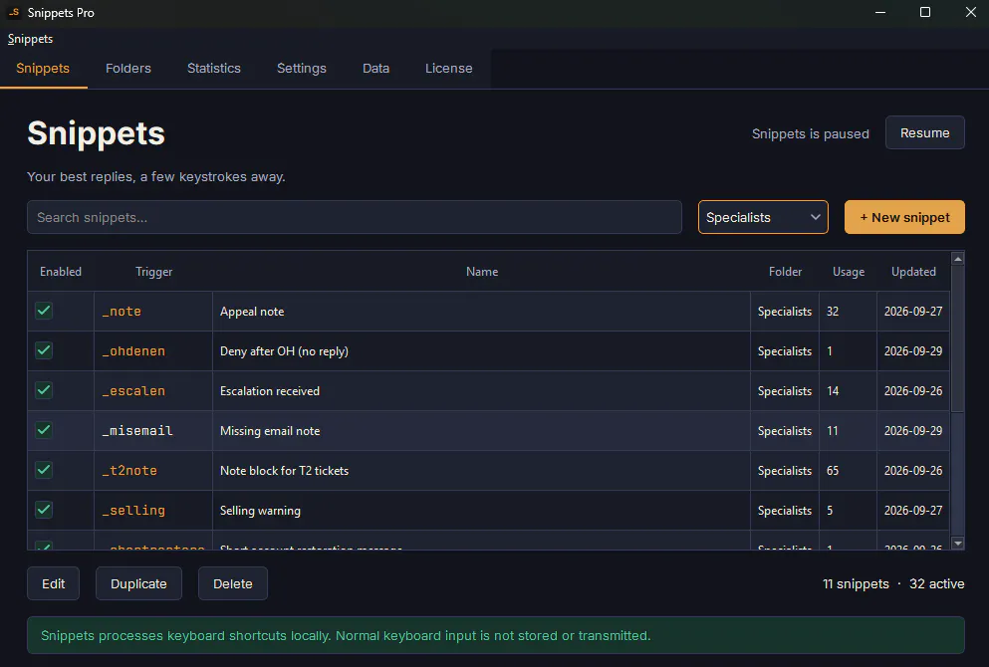Viewport: 989px width, 667px height.
Task: Sort by the Name column header
Action: [482, 271]
